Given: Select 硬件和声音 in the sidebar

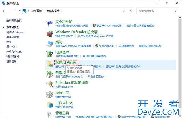Looking at the screenshot, I should tap(13, 37).
